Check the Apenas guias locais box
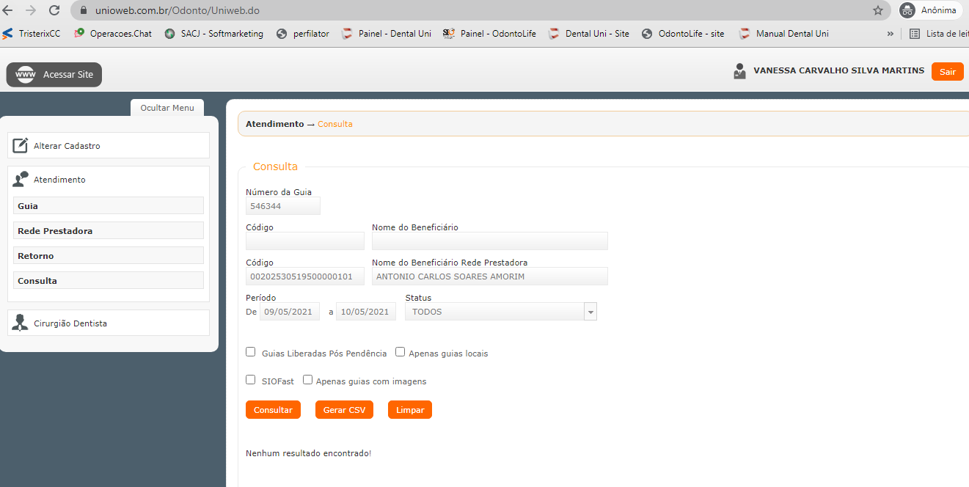 400,352
